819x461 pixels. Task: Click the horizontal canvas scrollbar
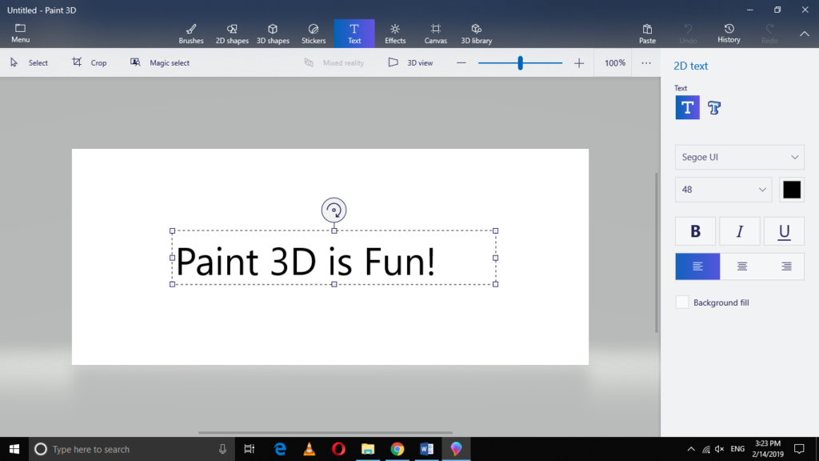326,433
